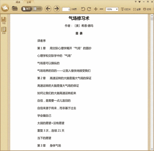The height and width of the screenshot is (151, 154).
Task: Switch to single page (单页) view
Action: tap(27, 9)
